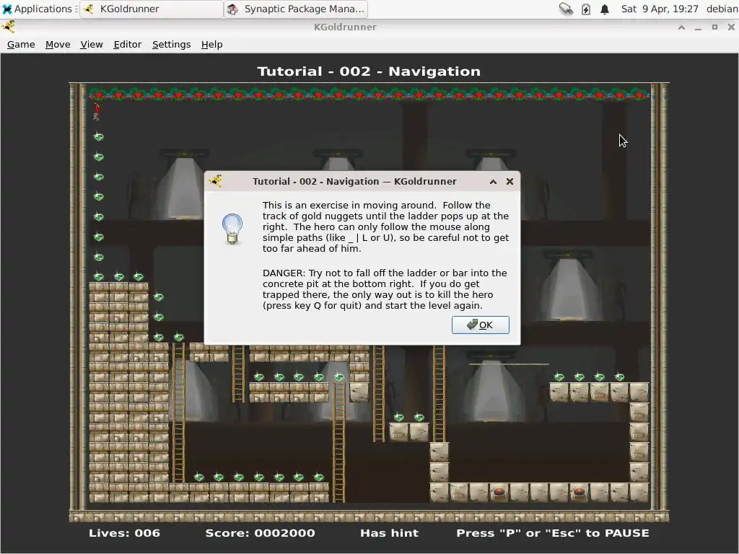The height and width of the screenshot is (554, 739).
Task: Click the red hero figure at the top left
Action: pos(96,111)
